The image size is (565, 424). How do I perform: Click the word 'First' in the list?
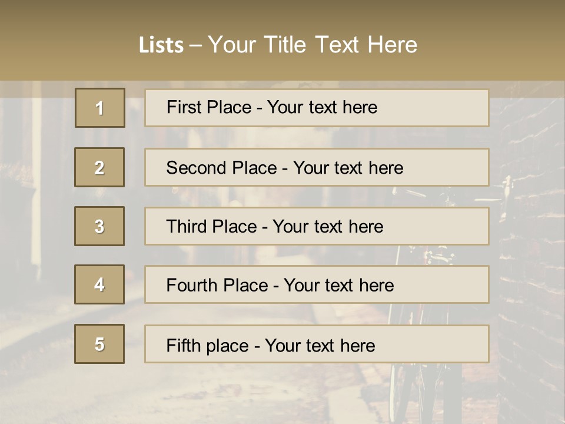pos(184,107)
